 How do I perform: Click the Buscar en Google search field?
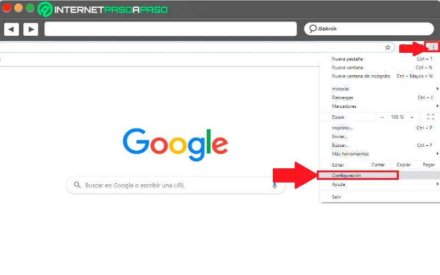(x=175, y=185)
